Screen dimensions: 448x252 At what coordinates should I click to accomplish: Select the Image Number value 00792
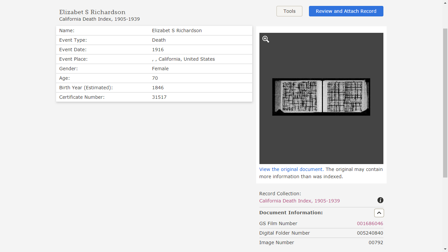tap(376, 242)
